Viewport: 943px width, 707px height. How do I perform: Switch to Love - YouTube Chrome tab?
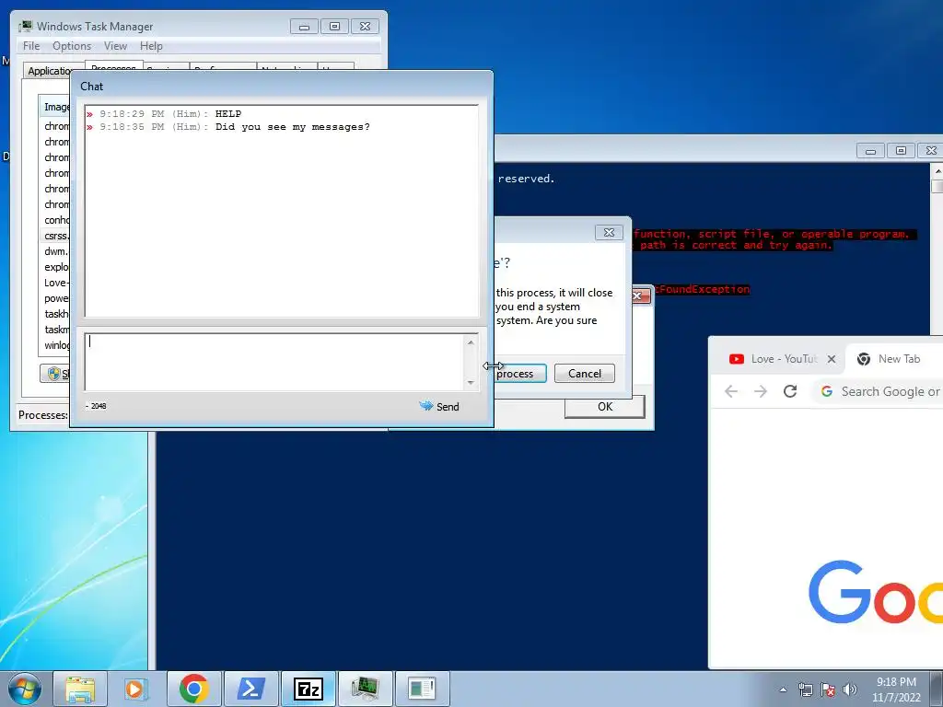click(x=777, y=359)
